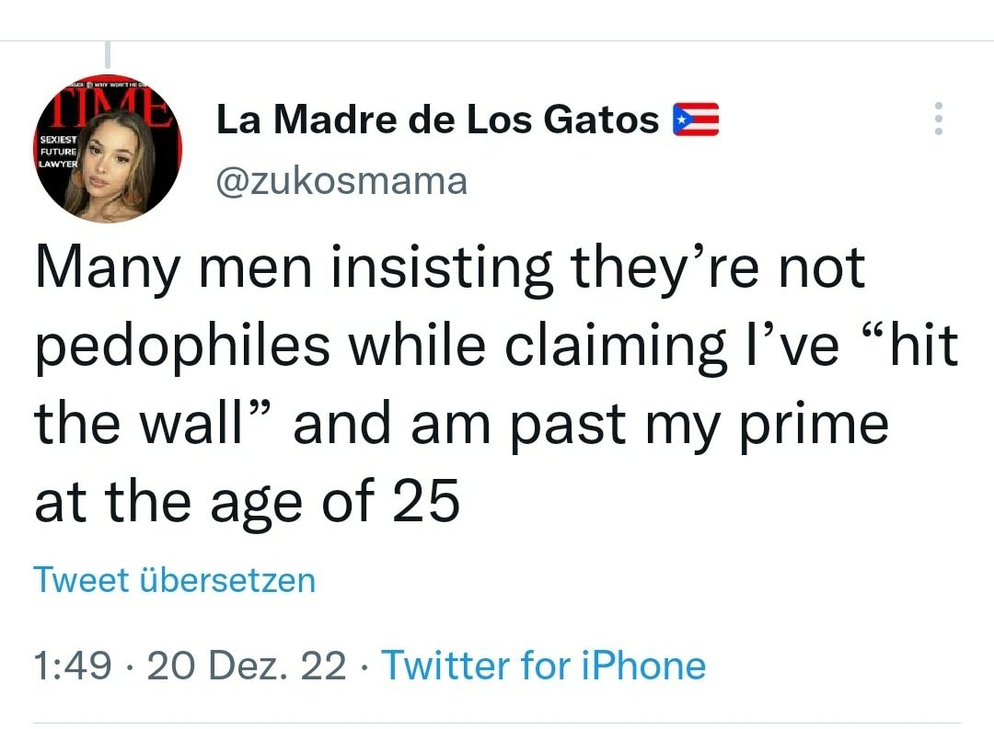Click the thread connector line above the avatar
Viewport: 994px width, 729px height.
(x=108, y=55)
